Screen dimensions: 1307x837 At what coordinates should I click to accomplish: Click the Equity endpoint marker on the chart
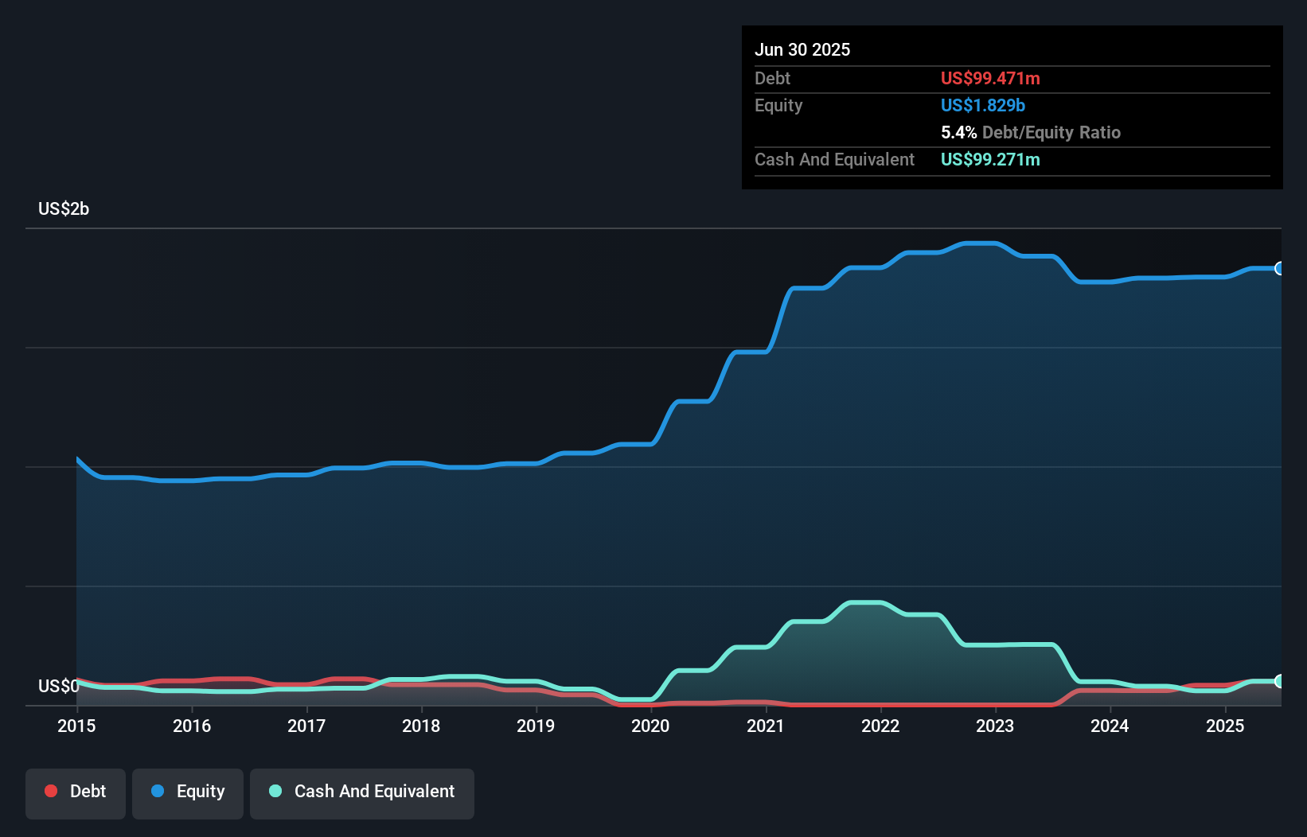[x=1280, y=268]
